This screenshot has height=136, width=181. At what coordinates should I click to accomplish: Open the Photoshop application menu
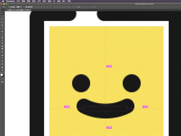coord(10,1)
